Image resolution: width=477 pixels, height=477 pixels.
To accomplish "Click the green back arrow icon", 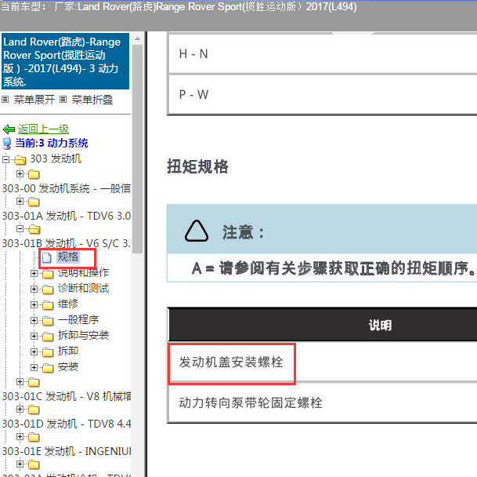I will (9, 129).
